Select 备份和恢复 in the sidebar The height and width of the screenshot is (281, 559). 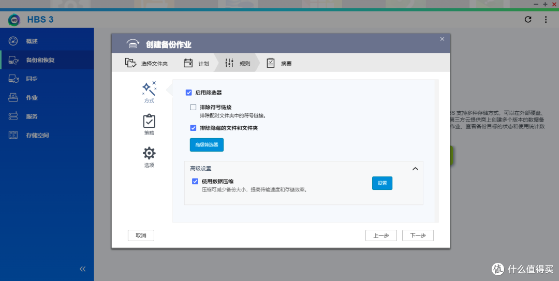[47, 60]
